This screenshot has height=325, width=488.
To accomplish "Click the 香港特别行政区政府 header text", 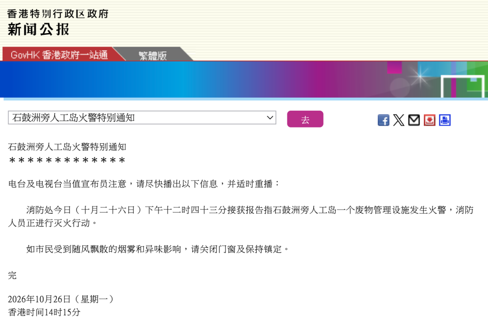I will point(58,14).
